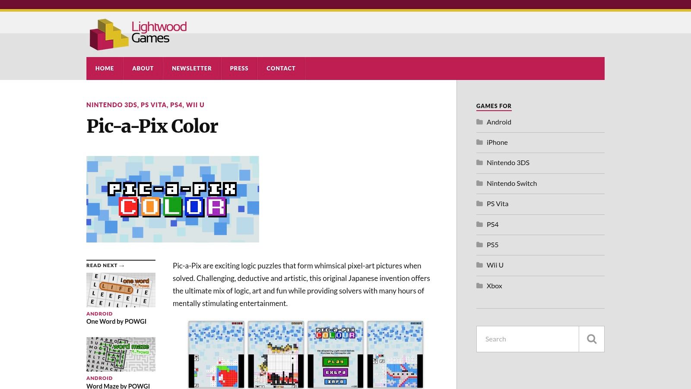Click the Pic-a-Pix Color banner image

click(x=173, y=199)
